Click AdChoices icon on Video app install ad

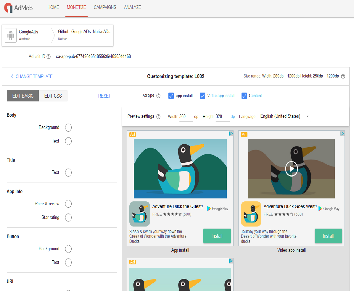coord(342,134)
